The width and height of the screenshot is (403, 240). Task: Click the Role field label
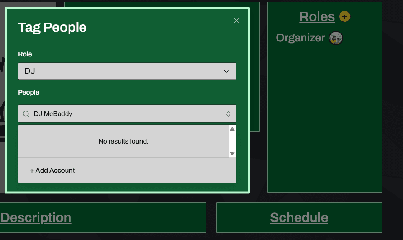click(x=25, y=54)
